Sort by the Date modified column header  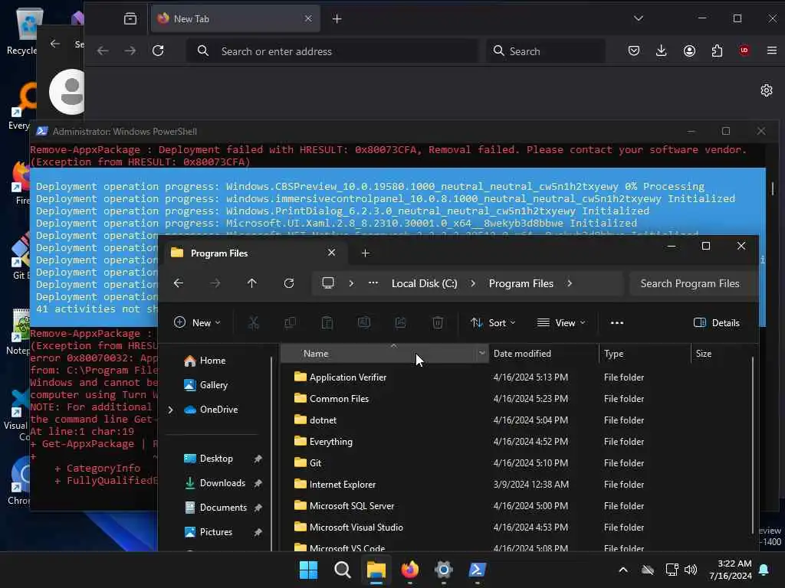pos(544,354)
